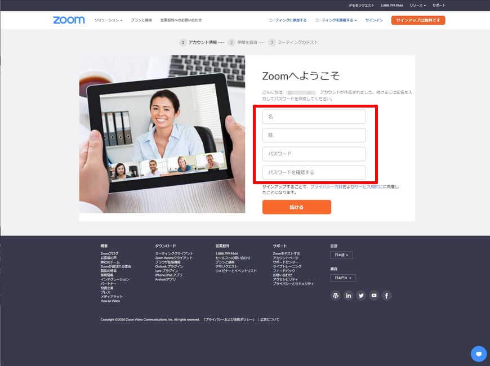Viewport: 490px width, 366px height.
Task: Click the phone number in the top bar
Action: click(392, 5)
